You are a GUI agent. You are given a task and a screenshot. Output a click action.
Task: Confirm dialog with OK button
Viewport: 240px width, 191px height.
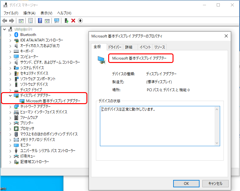click(186, 184)
